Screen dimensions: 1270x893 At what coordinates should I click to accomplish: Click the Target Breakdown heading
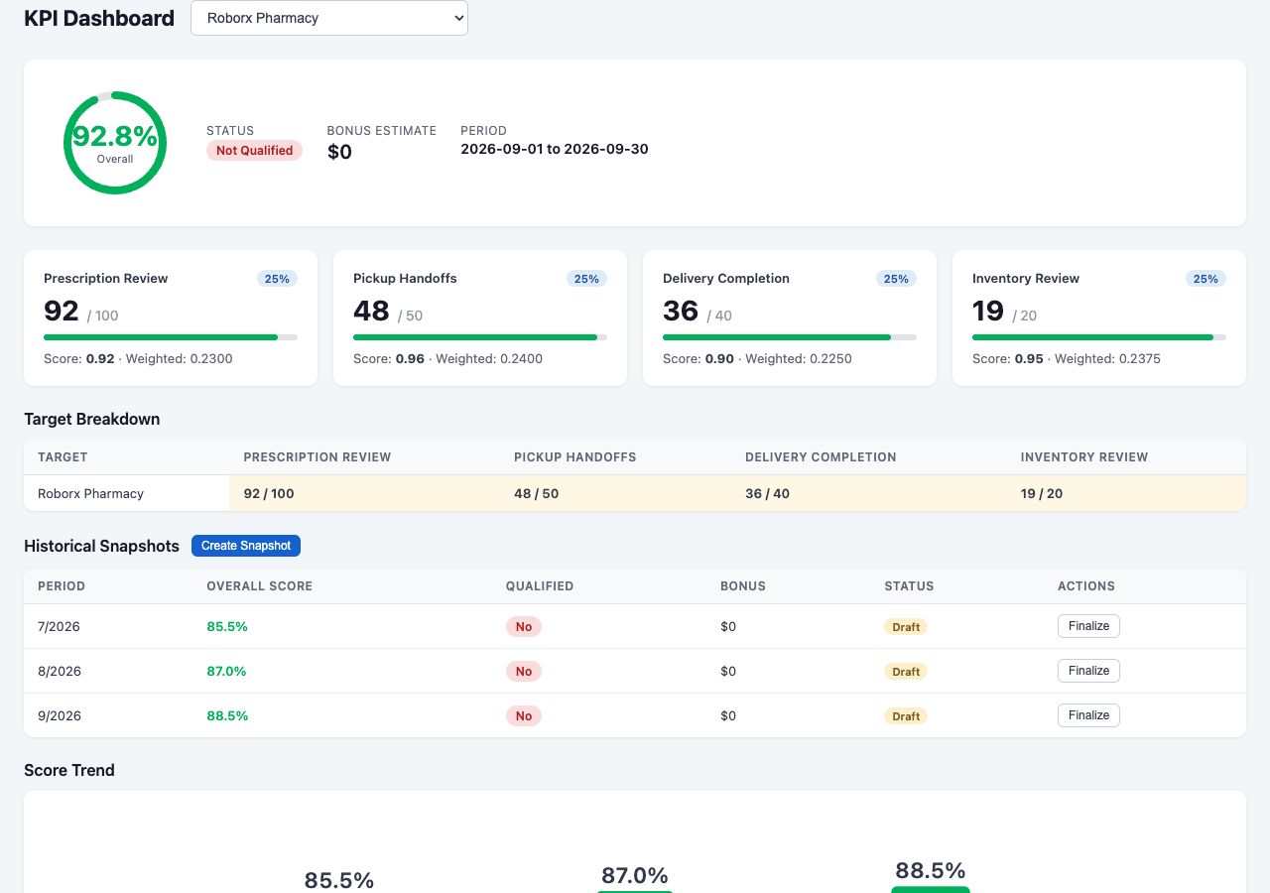click(x=92, y=419)
